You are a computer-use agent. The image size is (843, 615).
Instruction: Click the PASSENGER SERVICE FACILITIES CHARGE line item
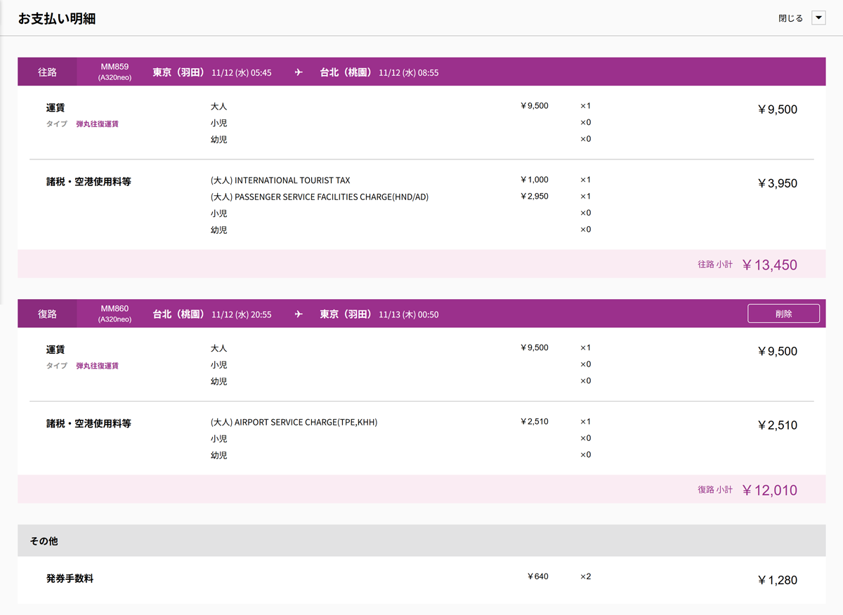[x=320, y=197]
